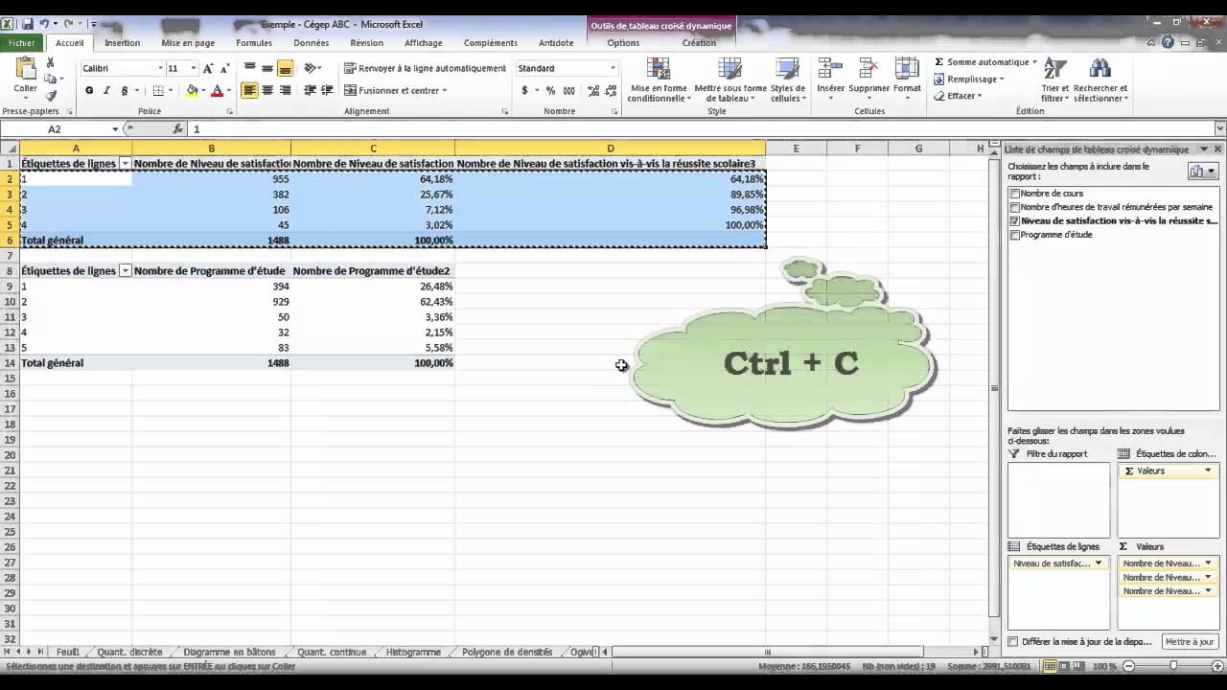Screen dimensions: 1227x690
Task: Switch to the Données tab
Action: click(312, 42)
